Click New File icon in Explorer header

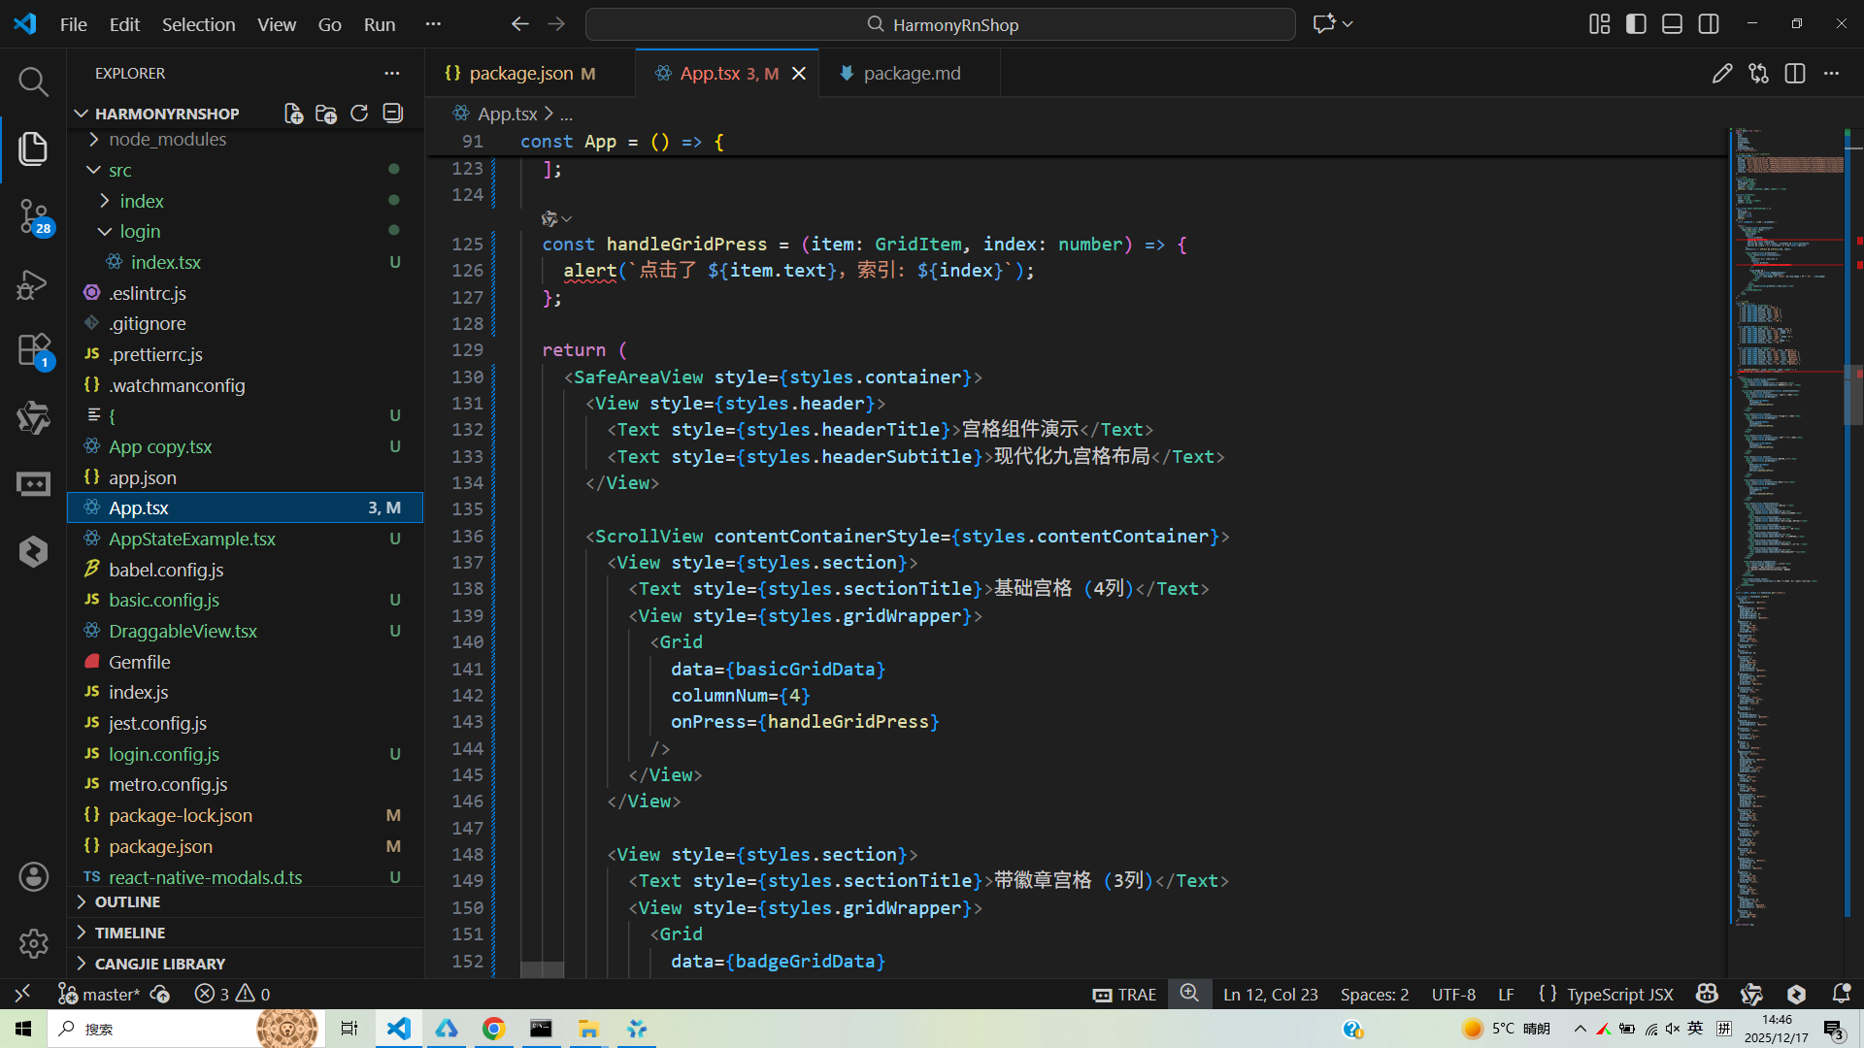pos(293,114)
